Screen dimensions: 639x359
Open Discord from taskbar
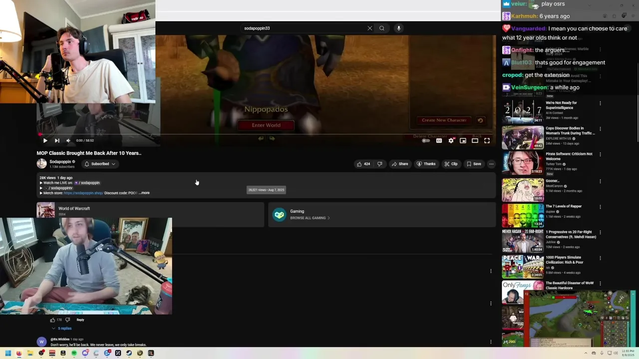point(85,353)
